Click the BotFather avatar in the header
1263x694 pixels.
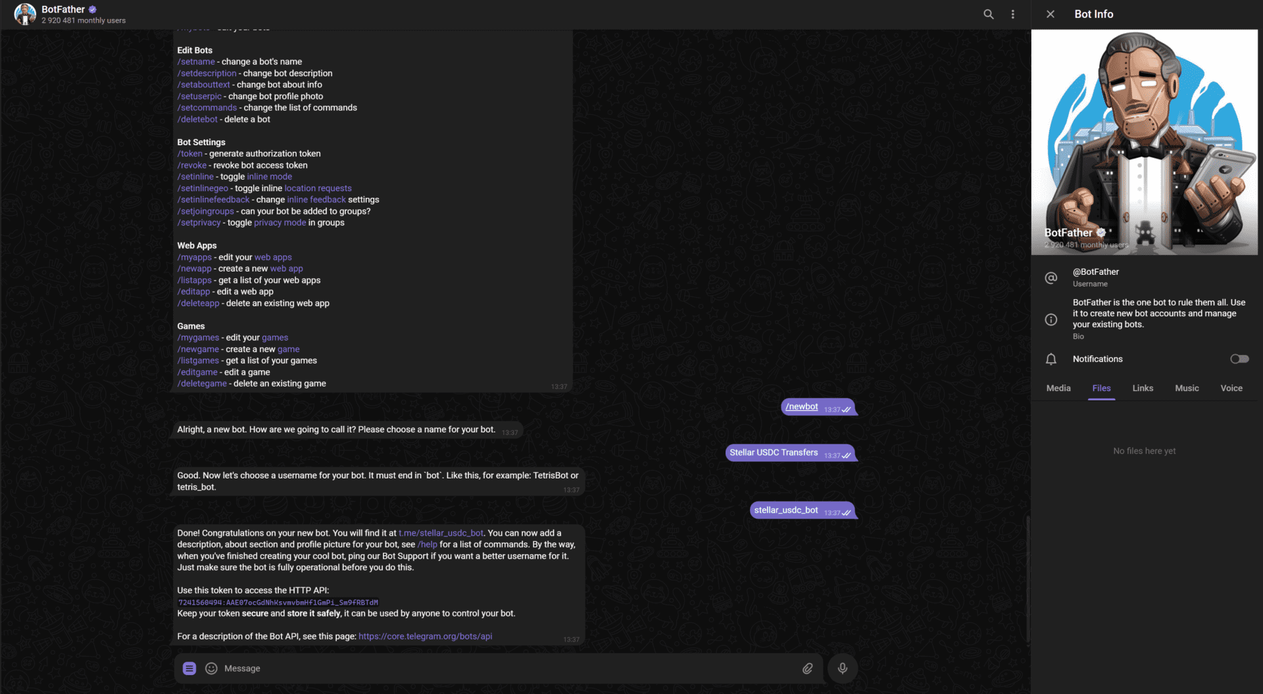point(25,14)
